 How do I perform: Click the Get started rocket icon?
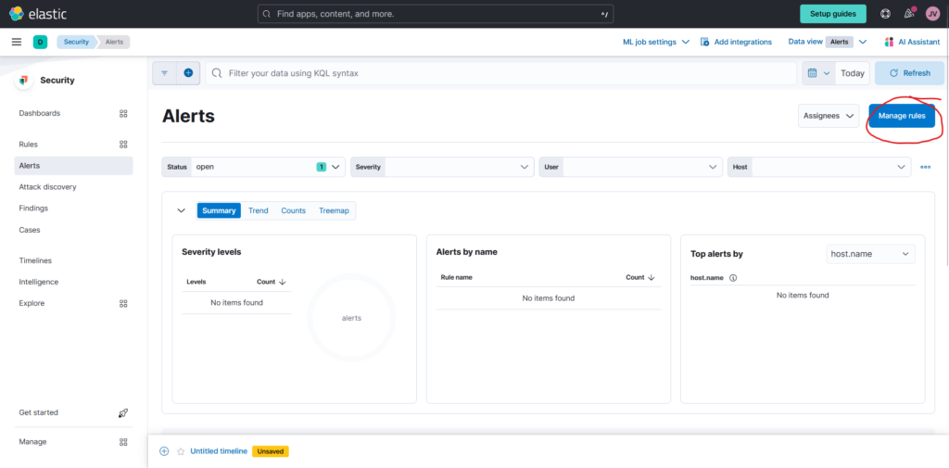pos(123,413)
